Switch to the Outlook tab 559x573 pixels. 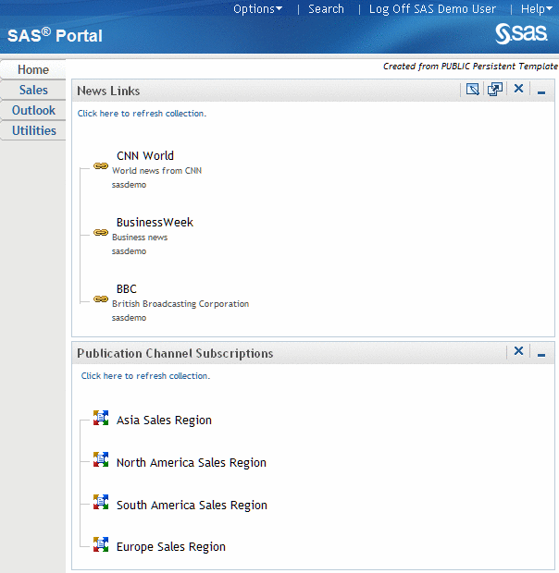pos(33,110)
